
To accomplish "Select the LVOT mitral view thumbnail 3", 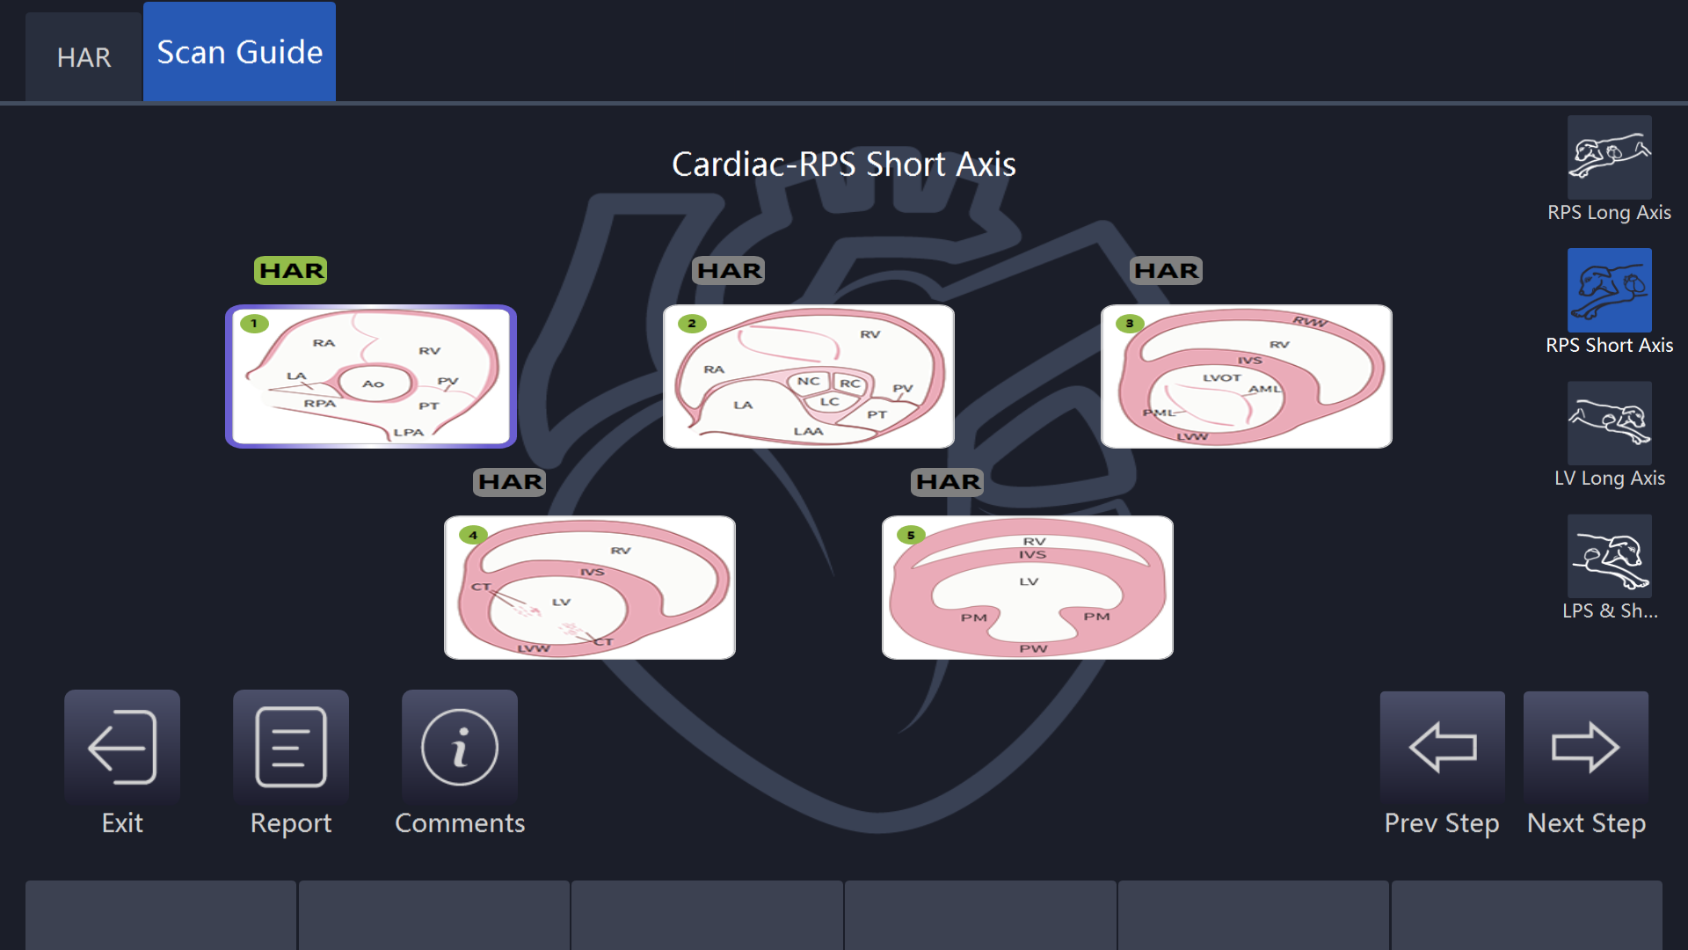I will [1247, 376].
